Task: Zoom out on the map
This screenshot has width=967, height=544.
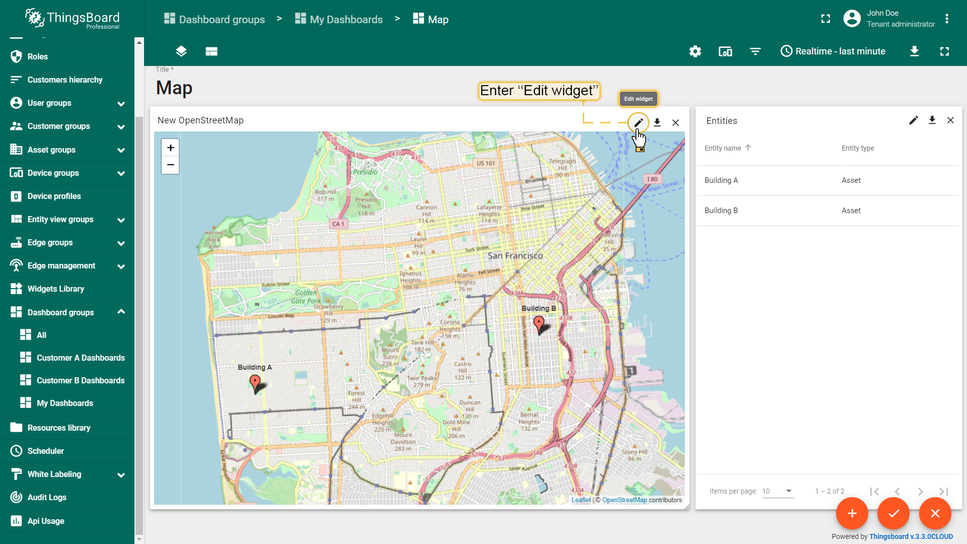Action: coord(170,165)
